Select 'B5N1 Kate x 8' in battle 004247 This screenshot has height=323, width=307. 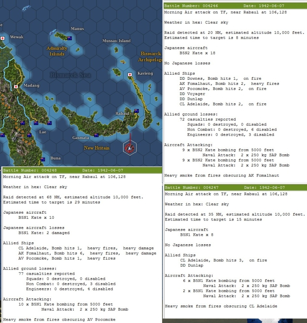197,235
